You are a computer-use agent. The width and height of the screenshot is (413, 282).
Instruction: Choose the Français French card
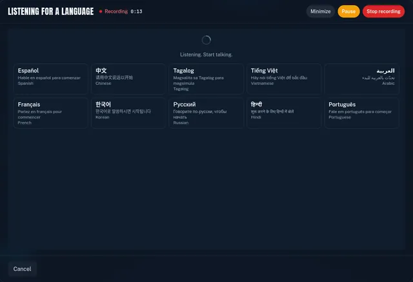tap(51, 113)
